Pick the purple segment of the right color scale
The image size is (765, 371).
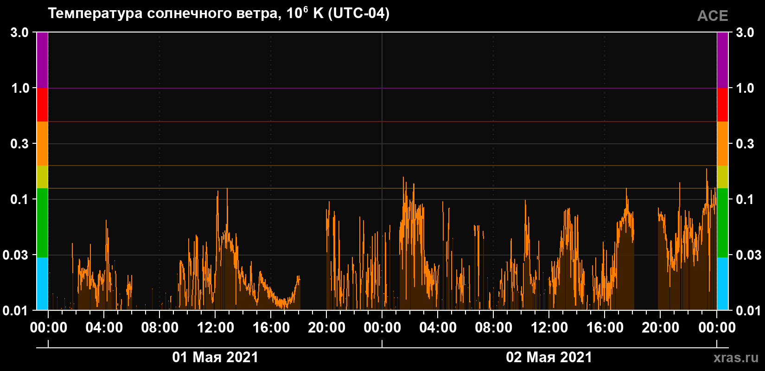tap(722, 60)
